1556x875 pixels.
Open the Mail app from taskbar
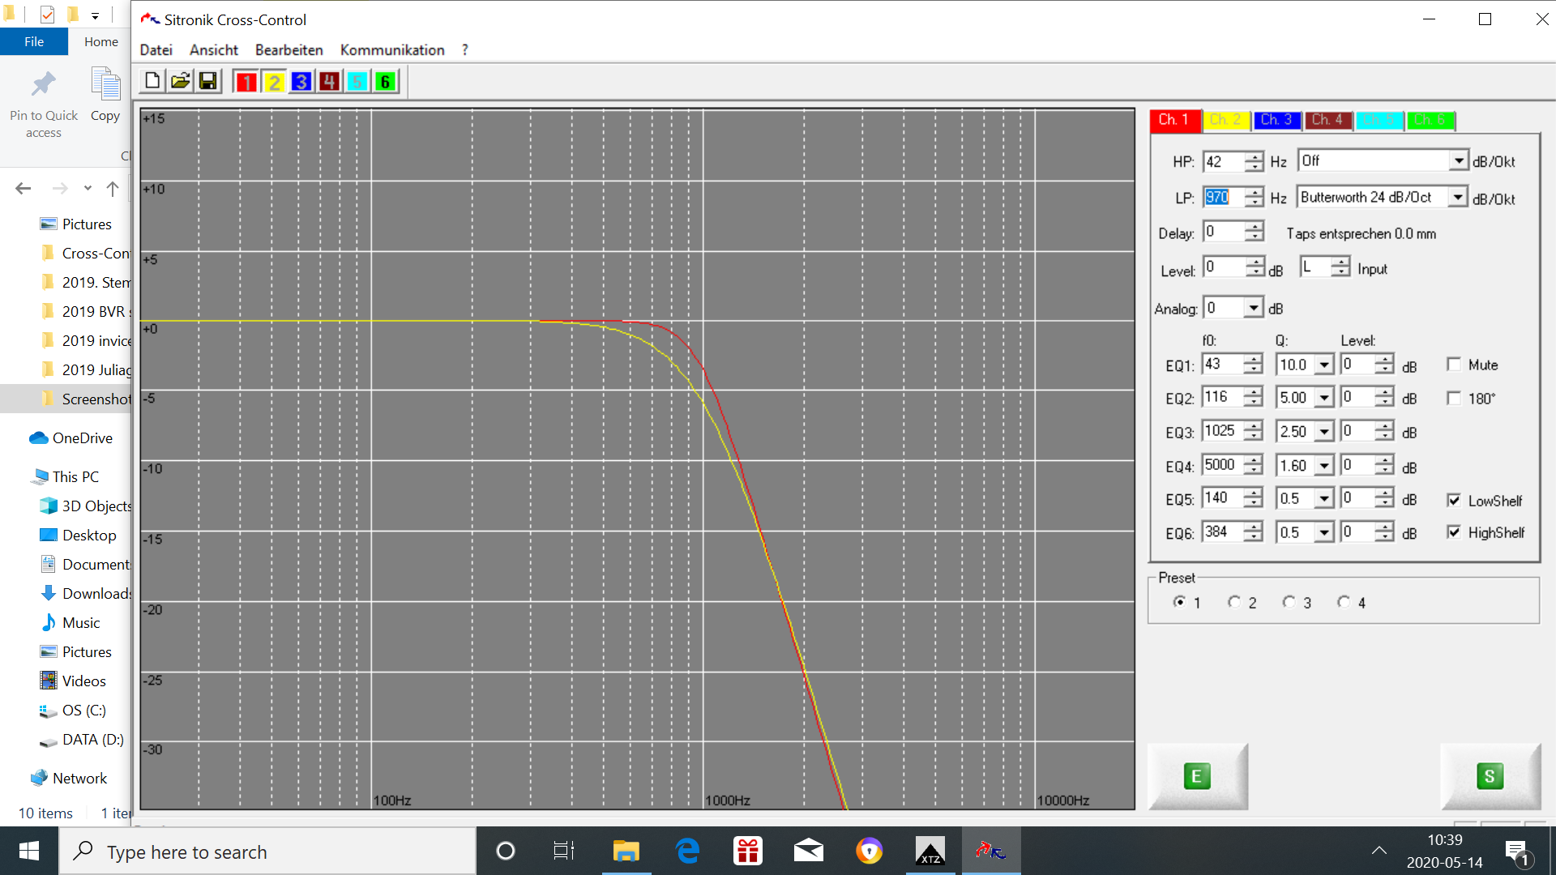point(808,852)
